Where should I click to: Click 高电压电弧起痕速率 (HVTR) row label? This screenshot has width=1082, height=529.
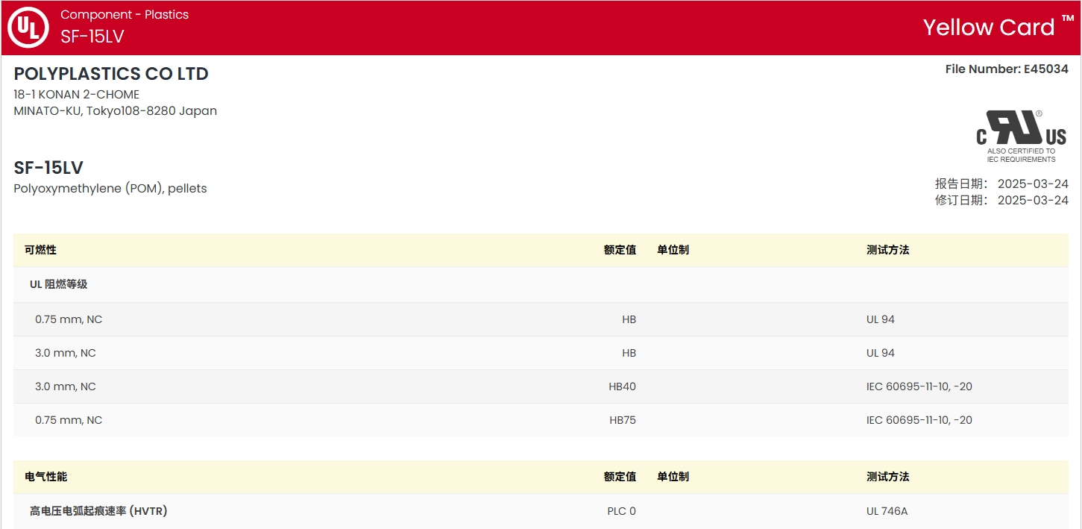[x=98, y=511]
